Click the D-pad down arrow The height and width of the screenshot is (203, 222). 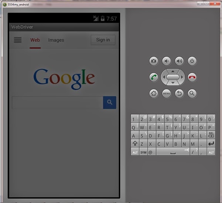[x=173, y=83]
